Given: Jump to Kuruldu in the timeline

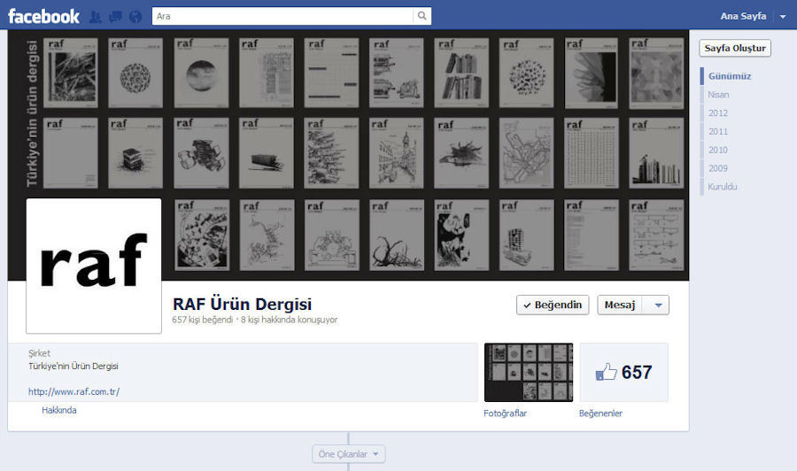Looking at the screenshot, I should click(x=723, y=187).
